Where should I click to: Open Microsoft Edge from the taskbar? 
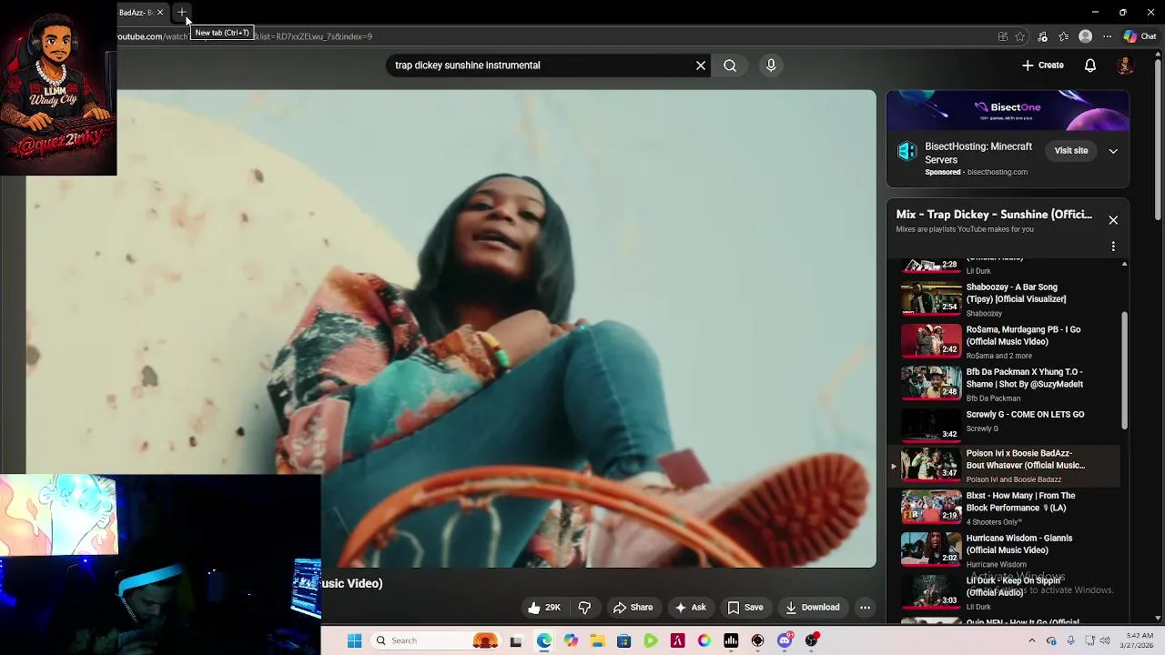click(544, 640)
